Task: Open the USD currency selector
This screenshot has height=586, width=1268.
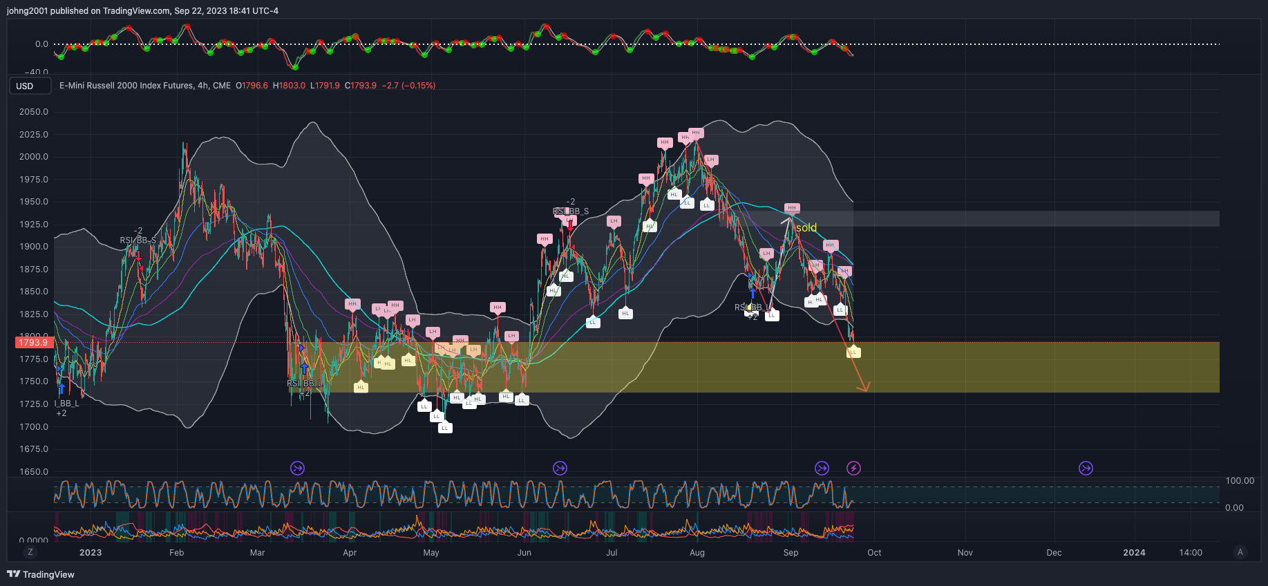Action: point(30,86)
